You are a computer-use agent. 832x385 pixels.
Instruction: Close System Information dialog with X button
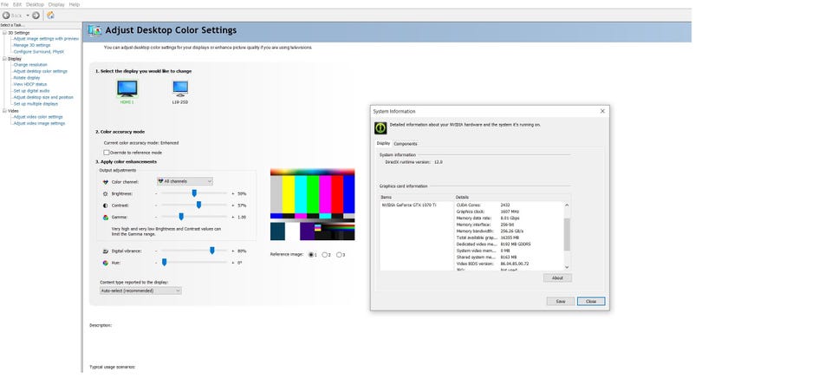pos(602,111)
